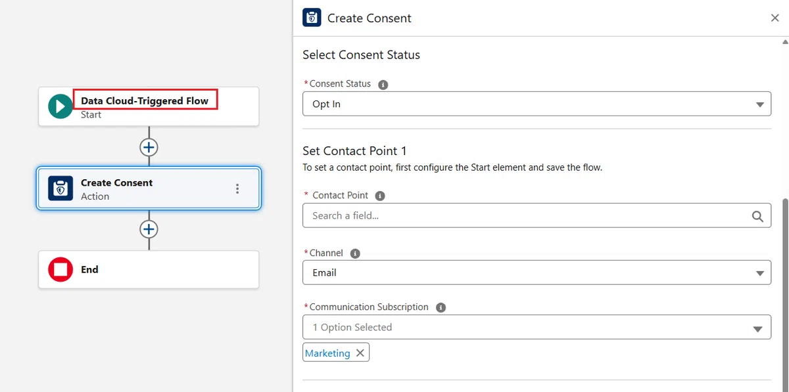Add element between Start and Create Consent
789x392 pixels.
click(x=149, y=147)
